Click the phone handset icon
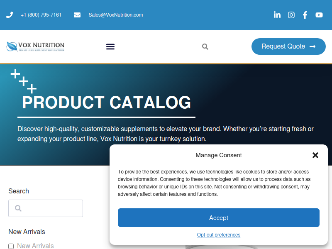The height and width of the screenshot is (249, 332). click(10, 15)
